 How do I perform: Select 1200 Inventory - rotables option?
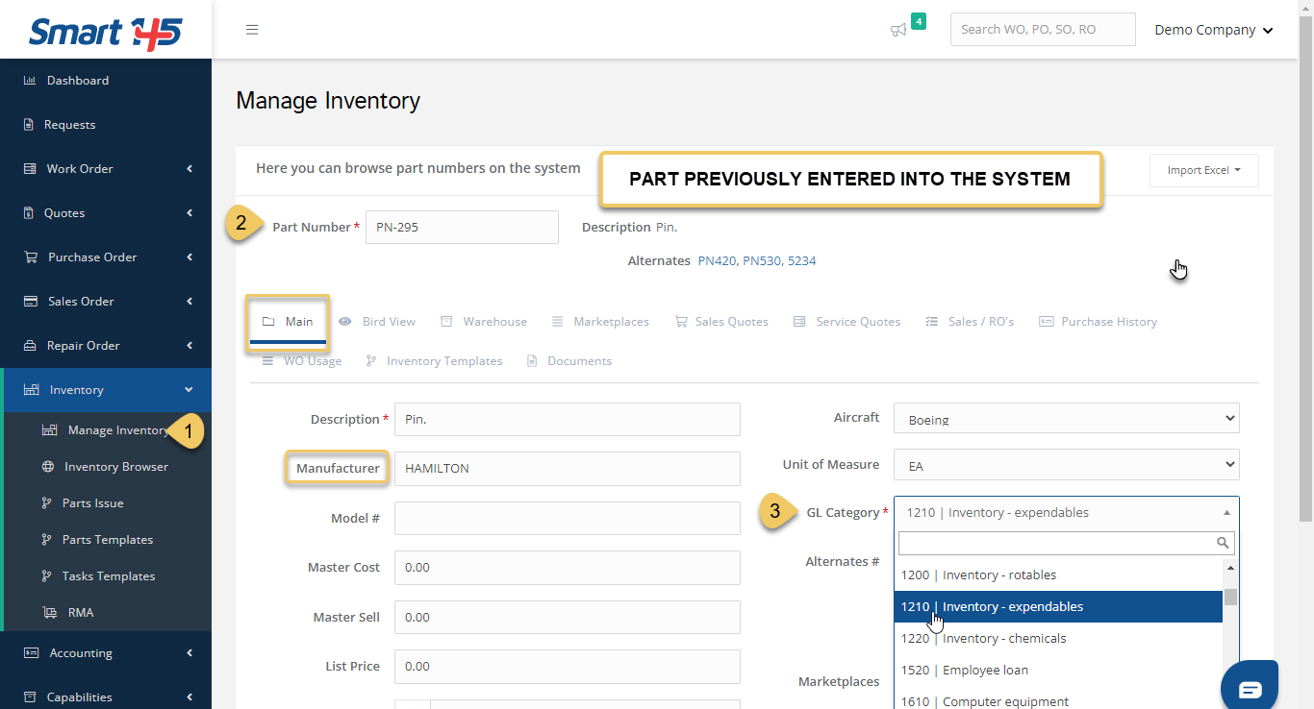(1058, 575)
